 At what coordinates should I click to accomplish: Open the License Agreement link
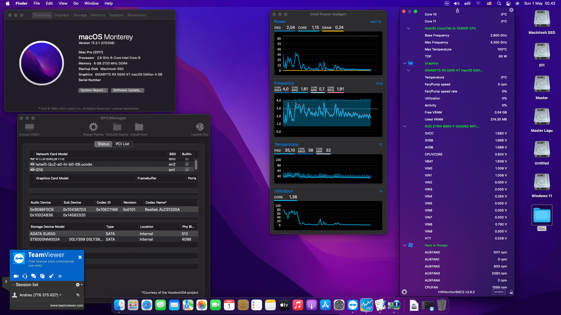click(x=125, y=108)
